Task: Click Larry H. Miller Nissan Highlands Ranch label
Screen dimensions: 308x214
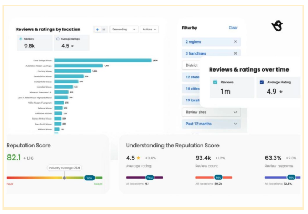Action: [35, 98]
